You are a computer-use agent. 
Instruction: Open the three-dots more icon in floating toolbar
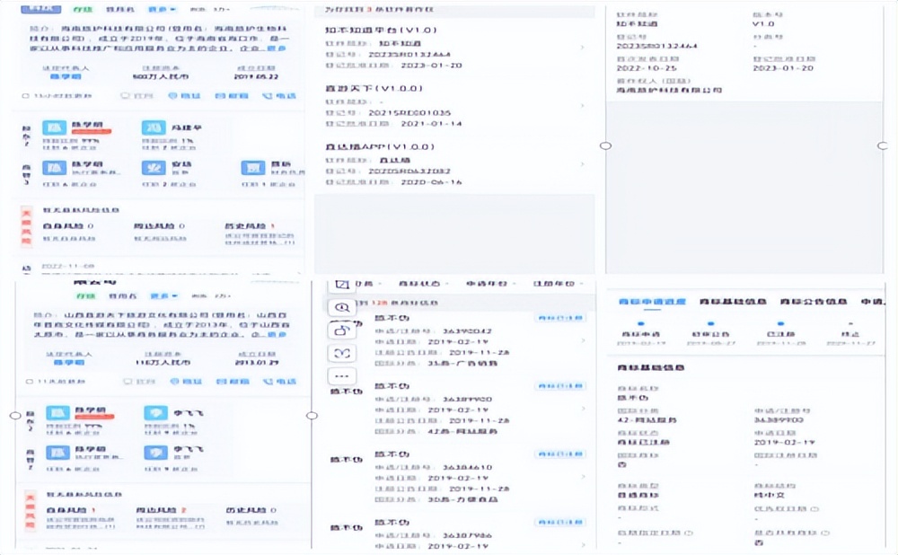point(341,375)
